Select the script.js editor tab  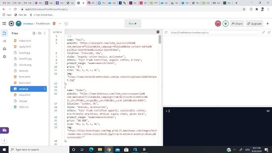click(x=57, y=32)
